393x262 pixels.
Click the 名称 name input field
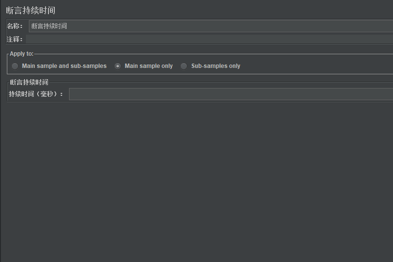pyautogui.click(x=211, y=26)
